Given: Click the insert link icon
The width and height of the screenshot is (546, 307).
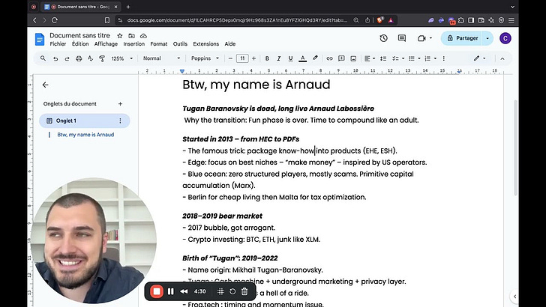Looking at the screenshot, I should (329, 58).
